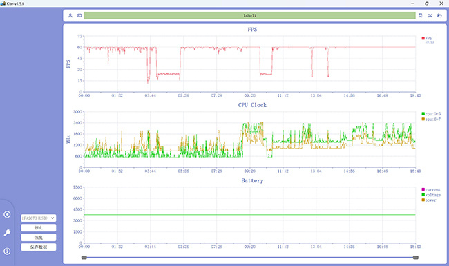Viewport: 449px width, 266px height.
Task: Toggle power series in Battery legend
Action: pyautogui.click(x=429, y=200)
